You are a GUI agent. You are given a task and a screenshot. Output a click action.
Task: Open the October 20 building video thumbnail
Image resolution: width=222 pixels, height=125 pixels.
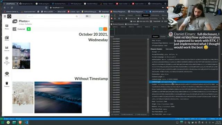pos(21,56)
